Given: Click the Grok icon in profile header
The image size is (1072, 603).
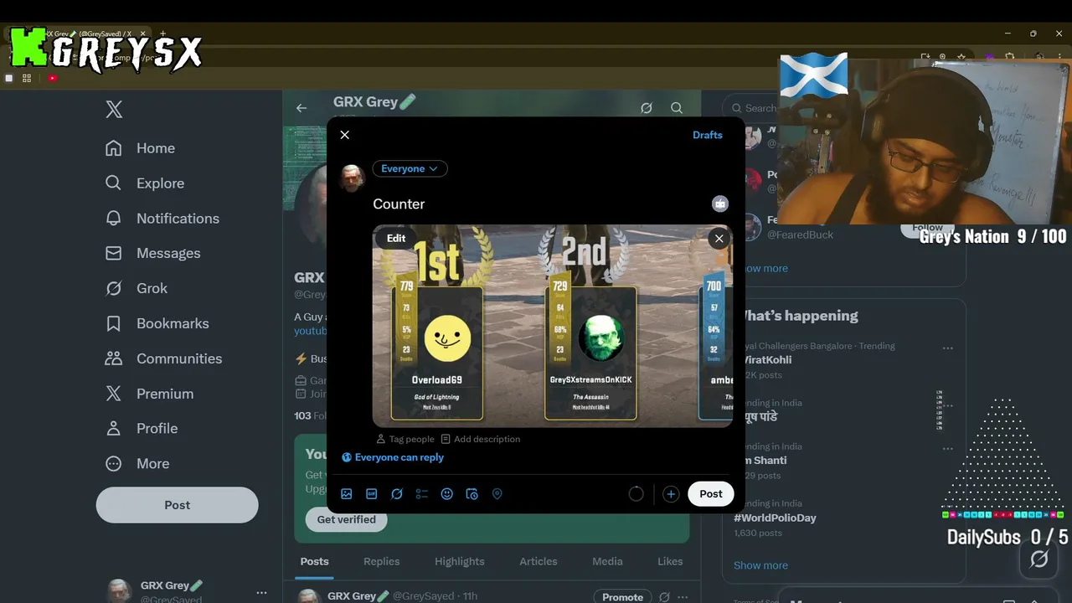Looking at the screenshot, I should 647,108.
